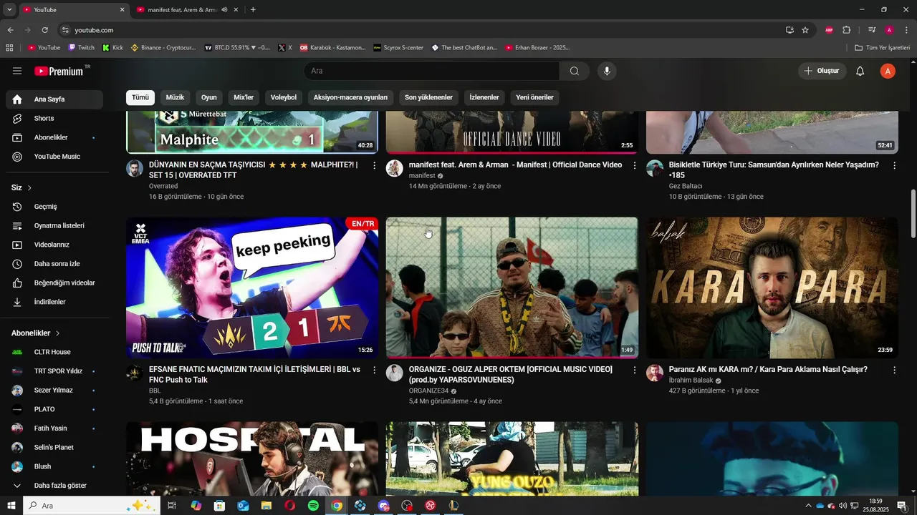Open İndirilenler downloads page

(54, 302)
